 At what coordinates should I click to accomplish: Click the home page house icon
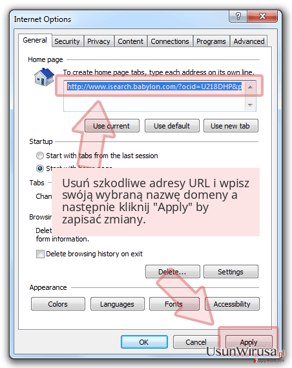44,77
